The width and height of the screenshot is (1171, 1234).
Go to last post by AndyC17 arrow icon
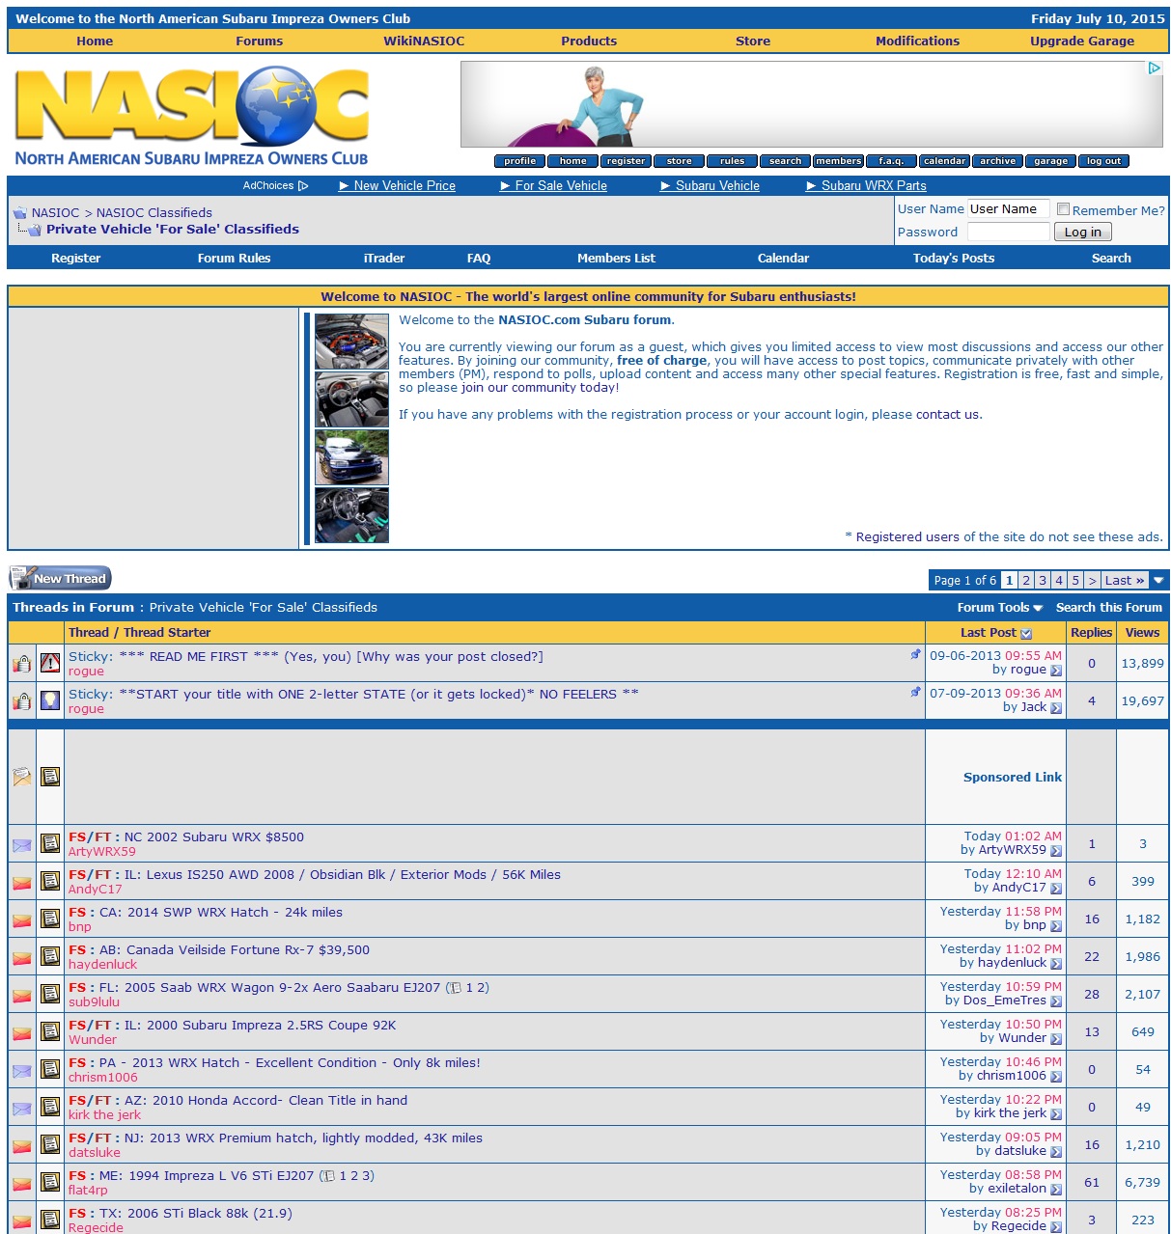[1056, 889]
